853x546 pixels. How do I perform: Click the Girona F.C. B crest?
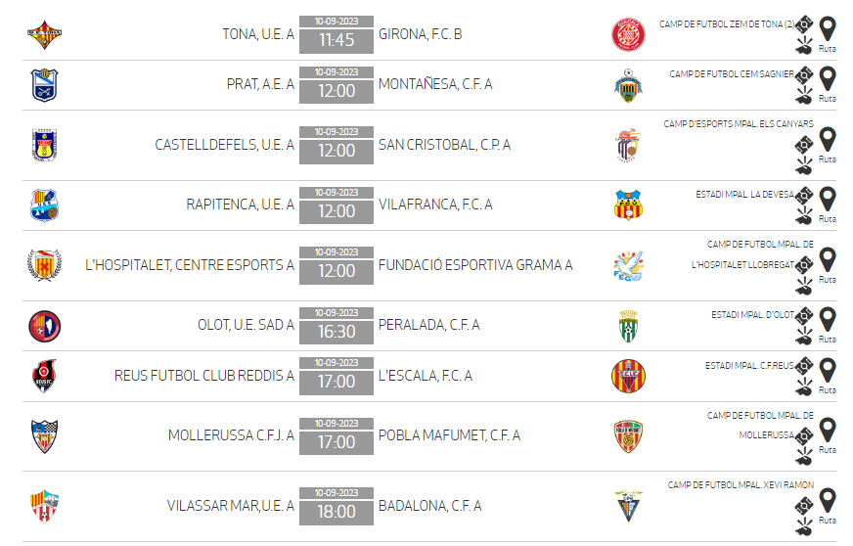[x=628, y=35]
